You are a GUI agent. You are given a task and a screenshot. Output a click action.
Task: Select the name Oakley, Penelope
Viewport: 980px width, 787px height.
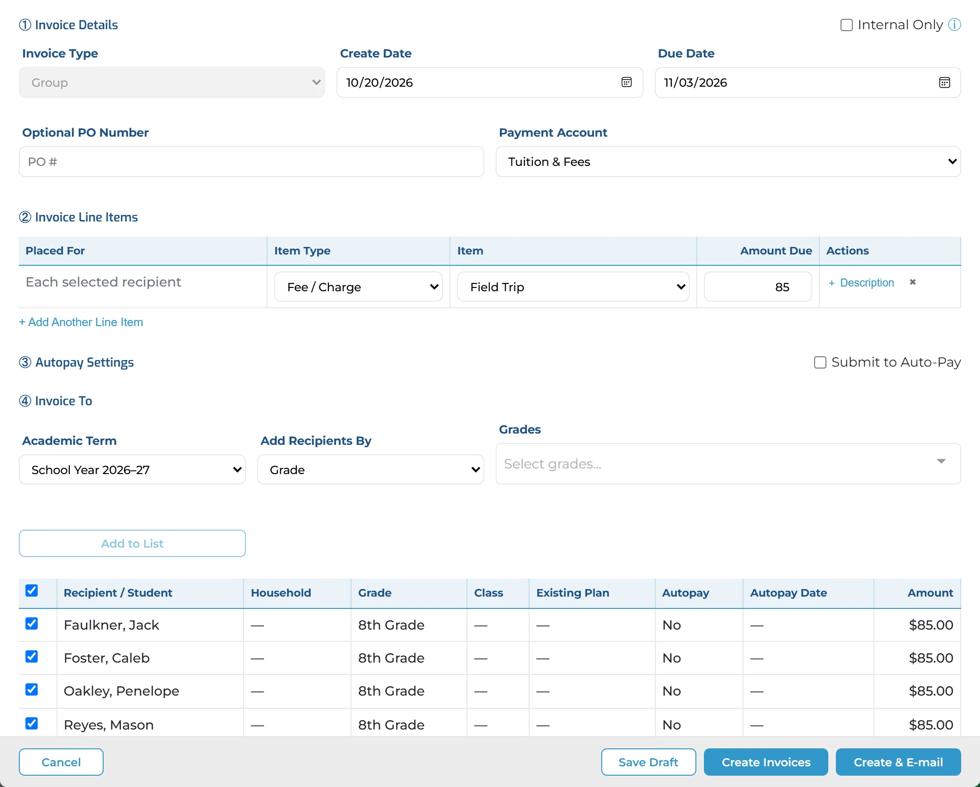[x=122, y=691]
